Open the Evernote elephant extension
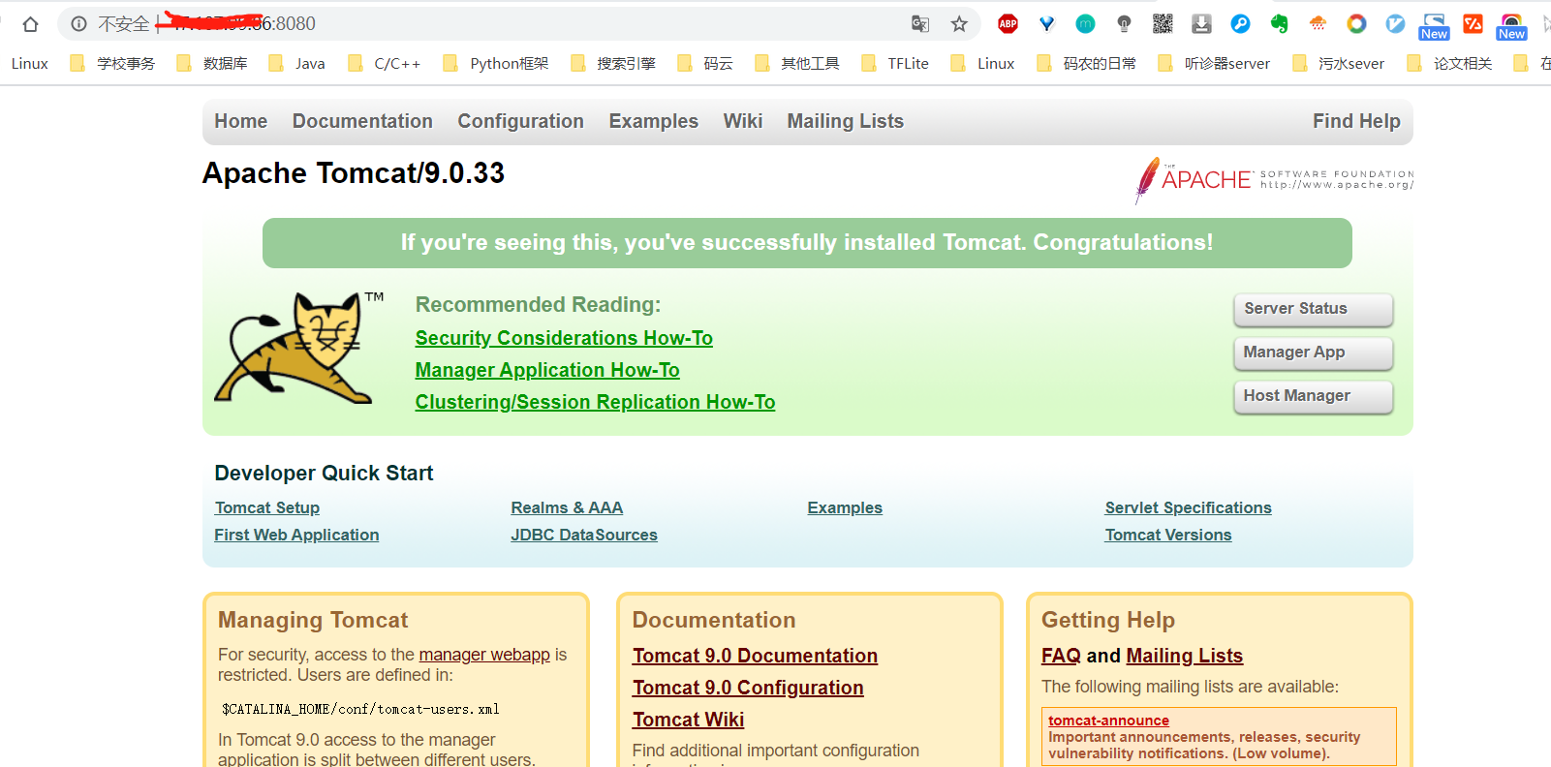1551x767 pixels. (x=1279, y=24)
